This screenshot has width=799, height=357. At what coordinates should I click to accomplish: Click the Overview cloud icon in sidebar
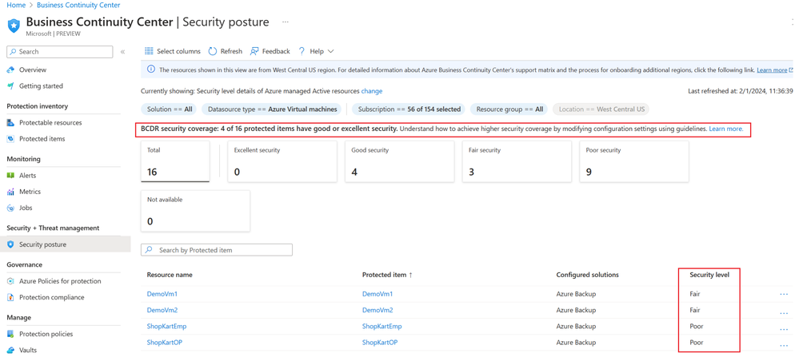click(x=10, y=69)
